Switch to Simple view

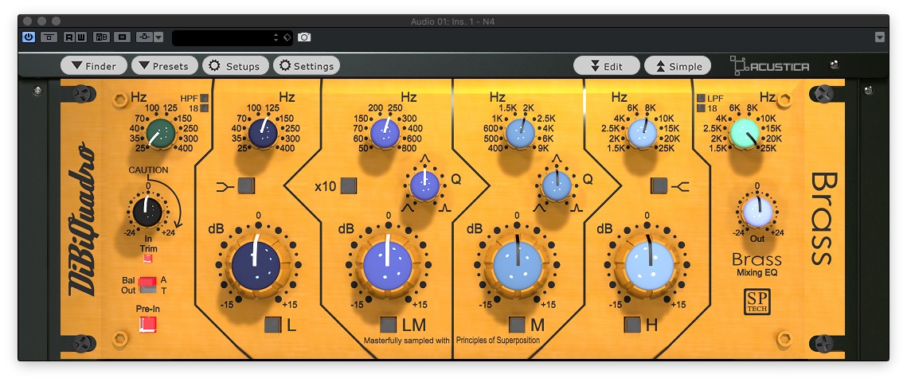pos(678,66)
